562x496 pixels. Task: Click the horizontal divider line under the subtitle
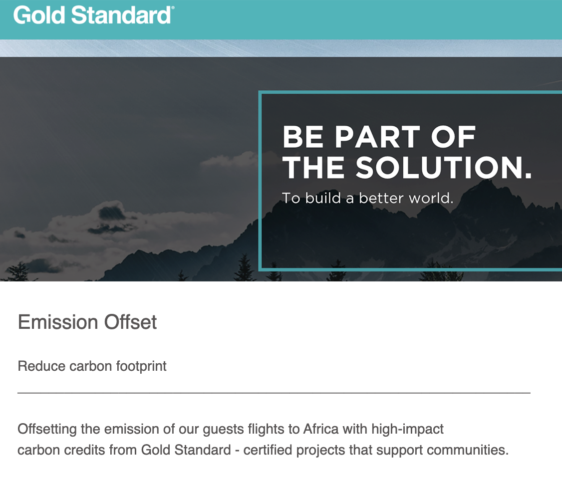274,393
